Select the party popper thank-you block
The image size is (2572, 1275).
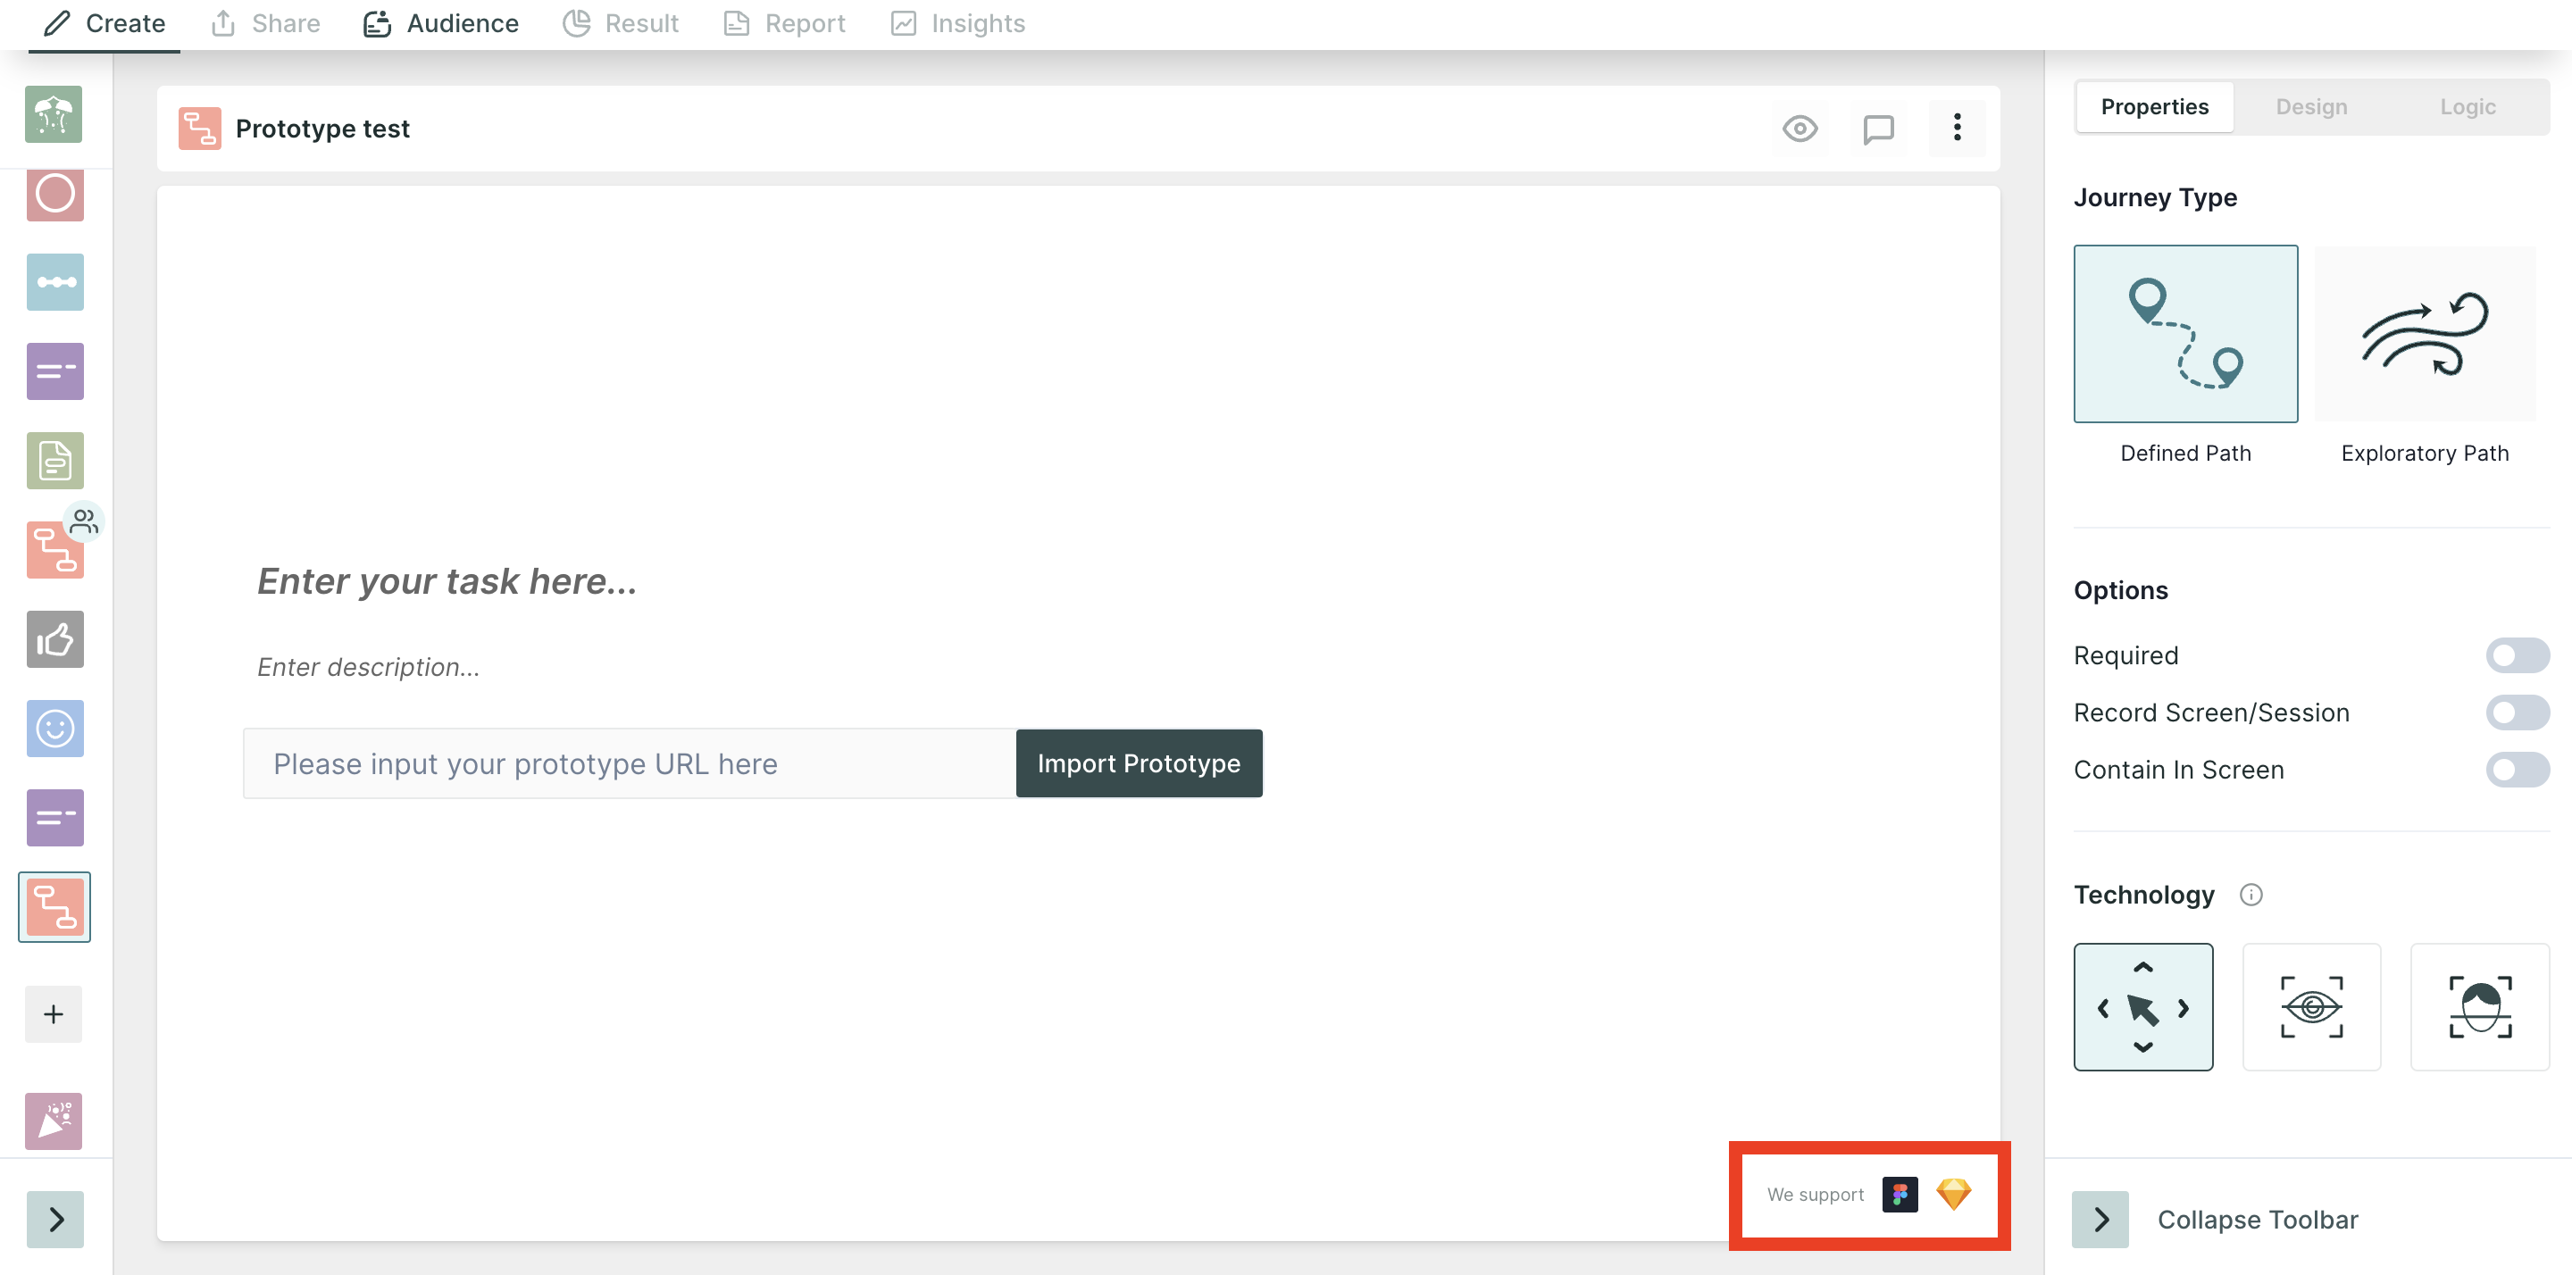54,1121
